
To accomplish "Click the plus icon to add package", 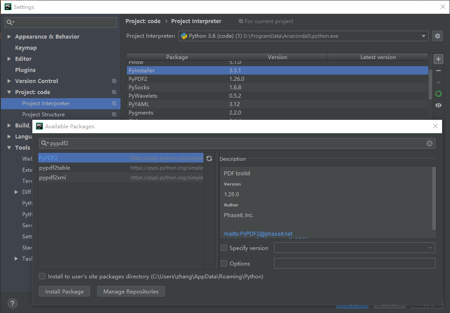I will (438, 59).
